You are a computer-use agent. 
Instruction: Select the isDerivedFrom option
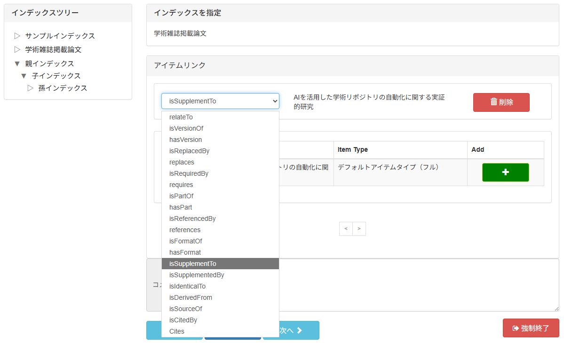point(191,297)
